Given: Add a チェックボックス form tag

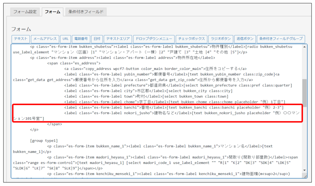Looking at the screenshot, I should pyautogui.click(x=191, y=39).
